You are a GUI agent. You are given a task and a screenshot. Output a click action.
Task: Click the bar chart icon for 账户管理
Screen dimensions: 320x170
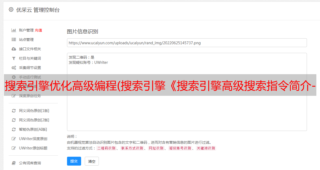pos(14,30)
